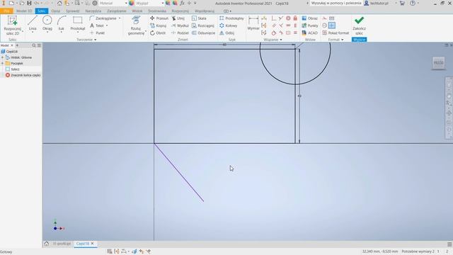Use the Utnij trim command
Image resolution: width=453 pixels, height=255 pixels.
point(178,18)
